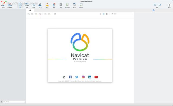Image resolution: width=173 pixels, height=106 pixels.
Task: Switch to list view mode
Action: 101,14
